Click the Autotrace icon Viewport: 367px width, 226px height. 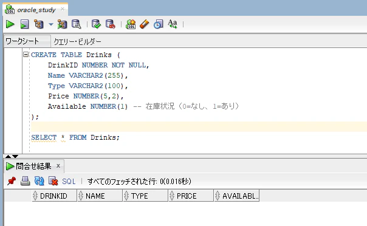(x=62, y=24)
